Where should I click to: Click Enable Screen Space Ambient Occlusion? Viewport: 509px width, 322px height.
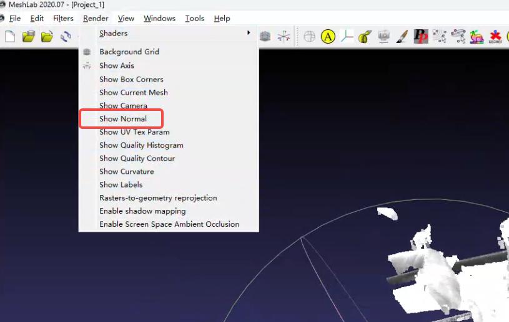pyautogui.click(x=169, y=224)
